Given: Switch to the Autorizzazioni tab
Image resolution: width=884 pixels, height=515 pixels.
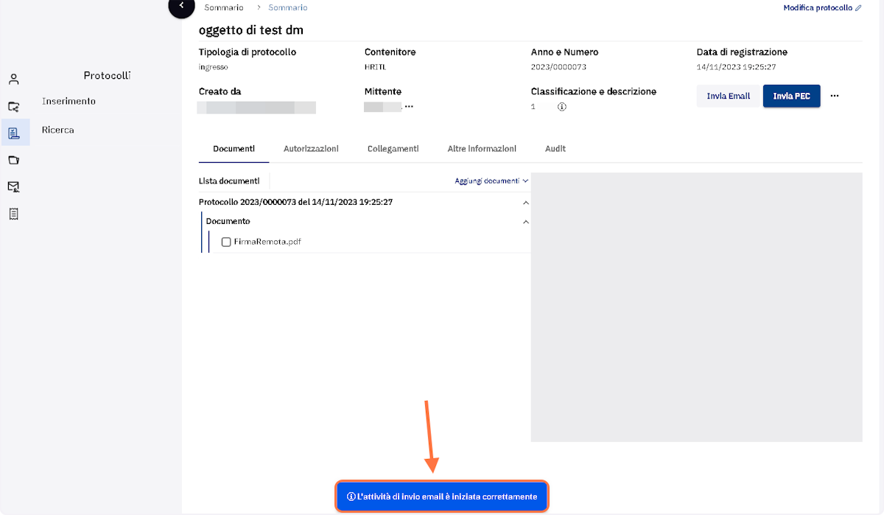Looking at the screenshot, I should pyautogui.click(x=311, y=149).
